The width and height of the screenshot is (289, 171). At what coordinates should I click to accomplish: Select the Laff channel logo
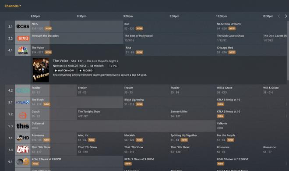(x=23, y=150)
